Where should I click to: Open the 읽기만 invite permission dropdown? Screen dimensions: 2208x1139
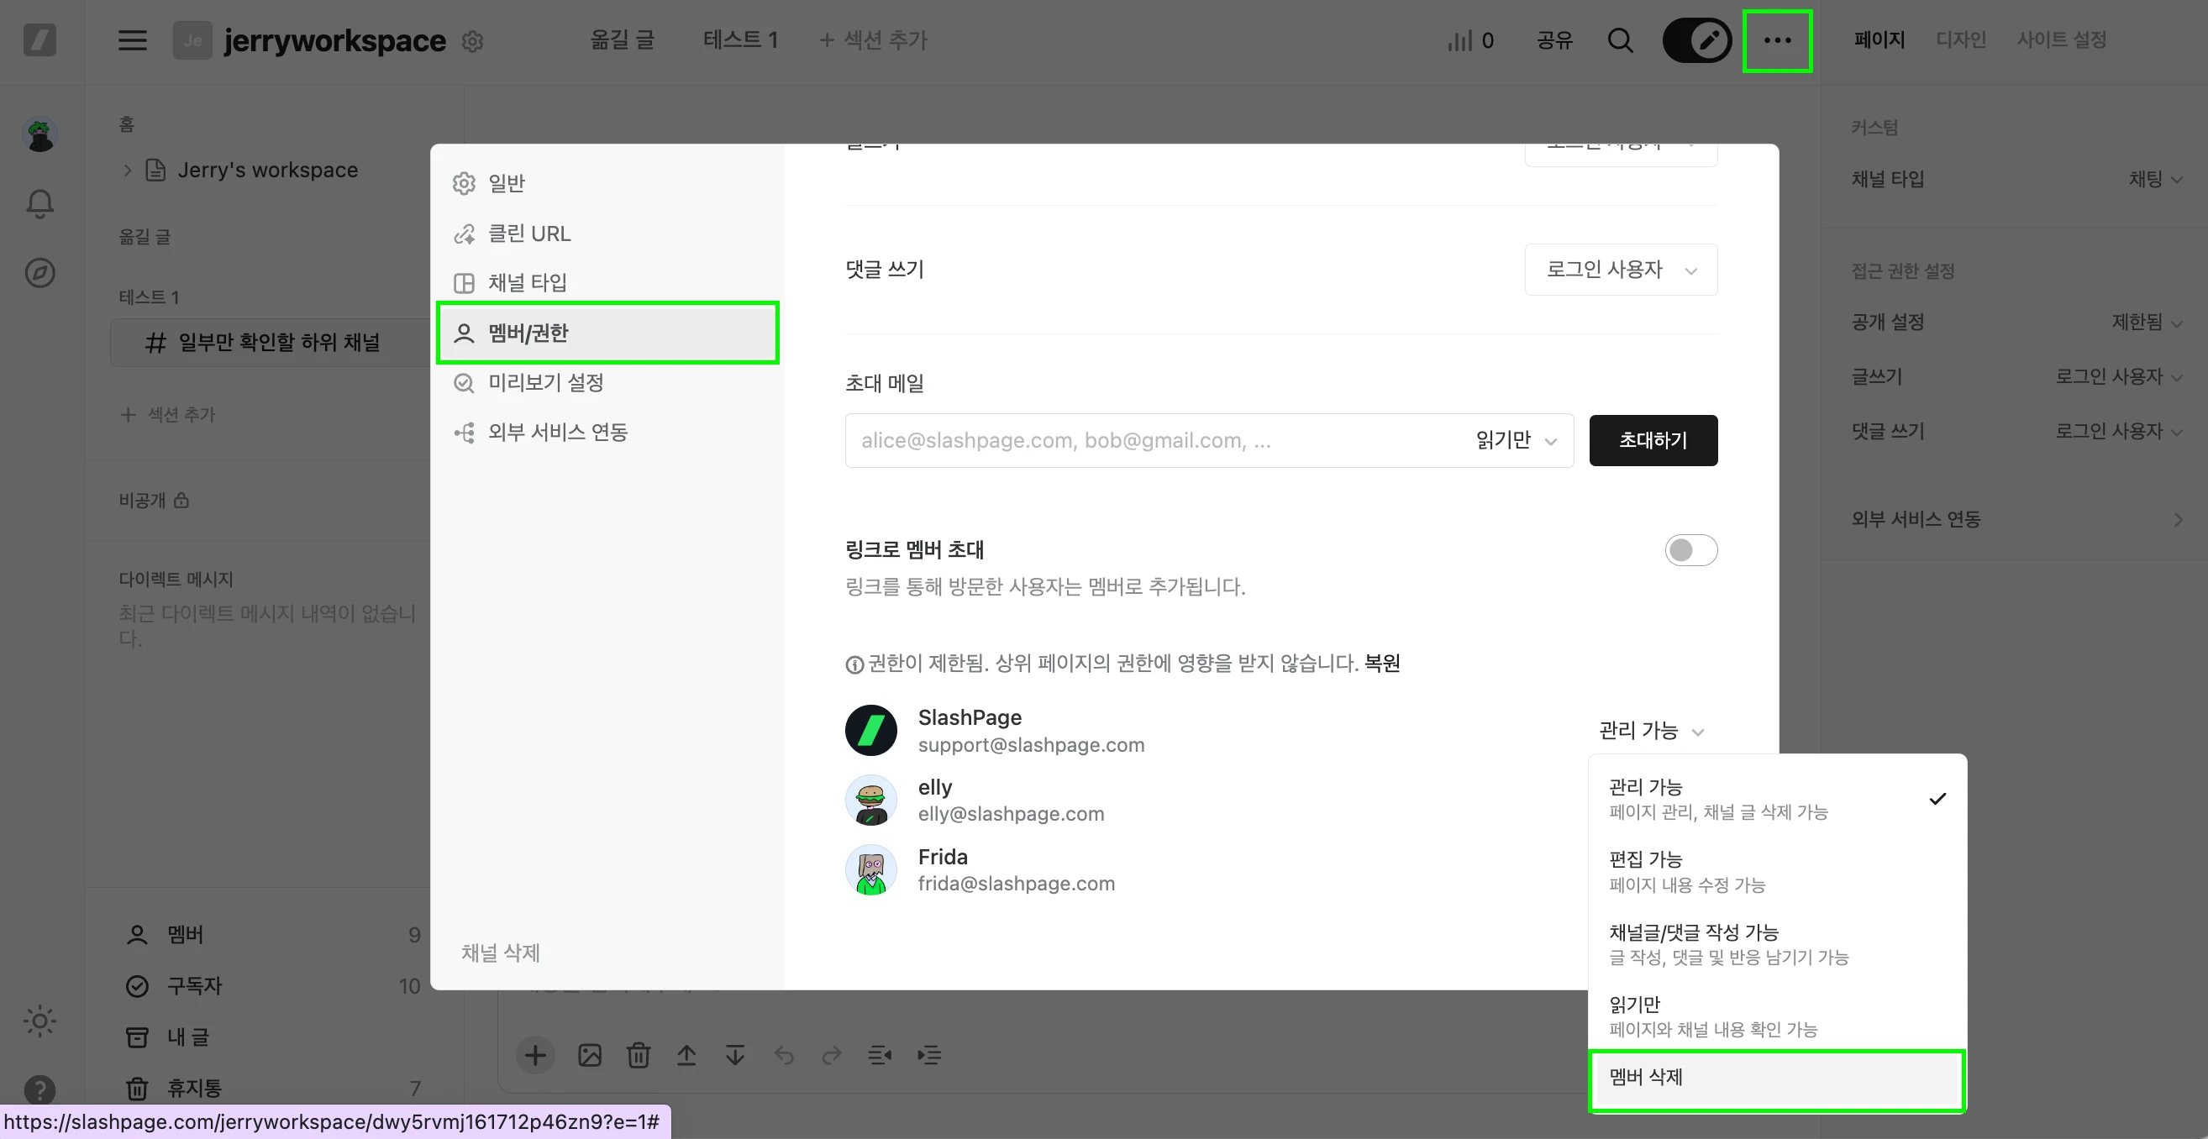(x=1515, y=440)
